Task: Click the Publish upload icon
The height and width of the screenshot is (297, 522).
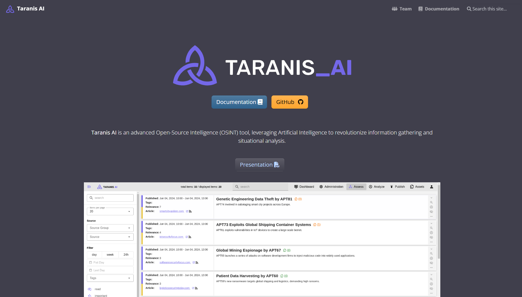Action: 392,187
